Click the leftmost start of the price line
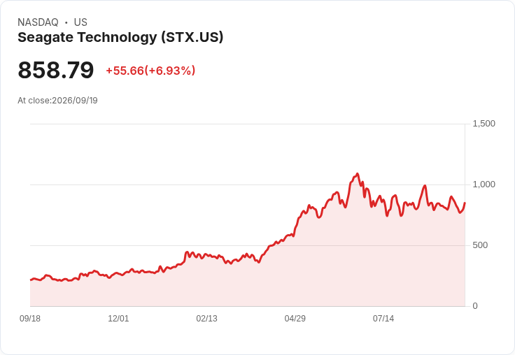Viewport: 515px width, 355px height. coord(31,280)
